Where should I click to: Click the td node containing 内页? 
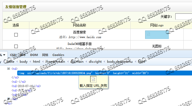pyautogui.click(x=22, y=90)
